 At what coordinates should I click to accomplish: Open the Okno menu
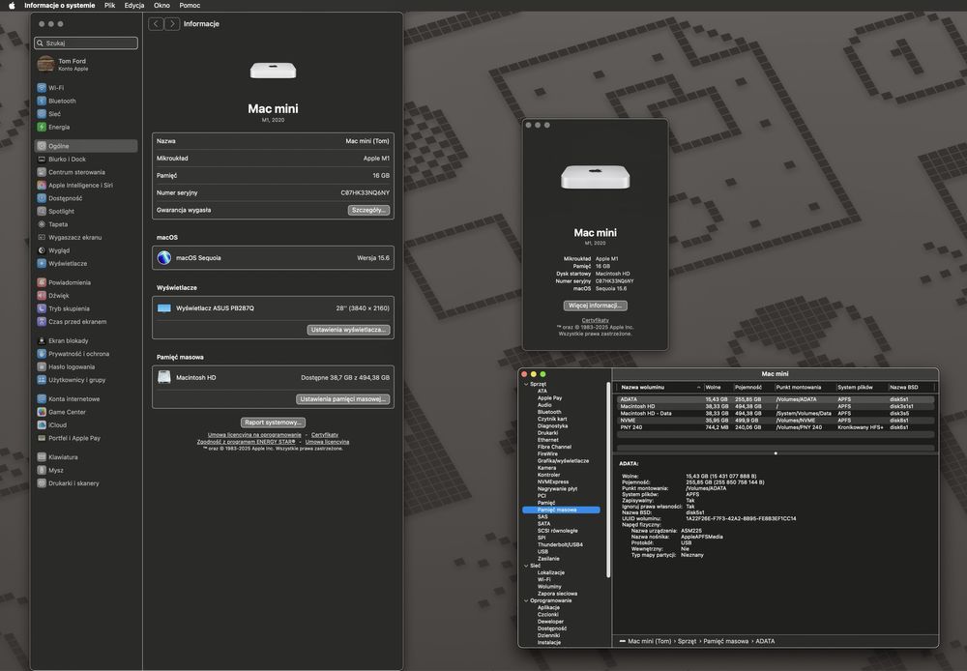click(161, 6)
